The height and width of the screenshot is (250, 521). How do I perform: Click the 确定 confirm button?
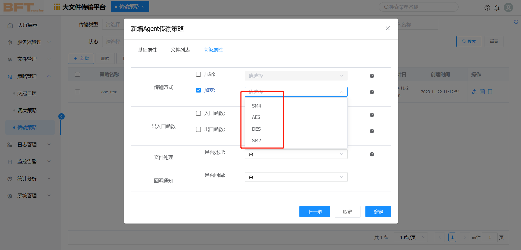pos(378,212)
